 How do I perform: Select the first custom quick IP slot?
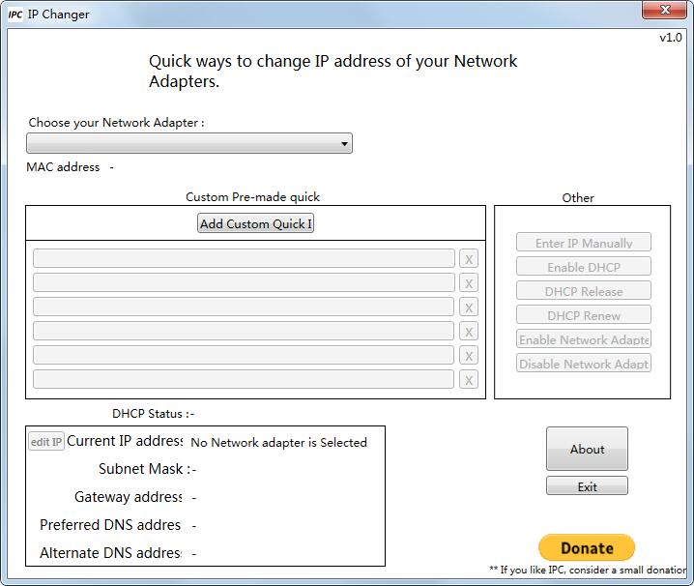click(x=244, y=259)
